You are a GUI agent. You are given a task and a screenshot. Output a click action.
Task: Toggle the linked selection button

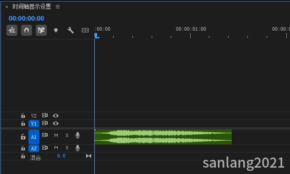[x=41, y=30]
